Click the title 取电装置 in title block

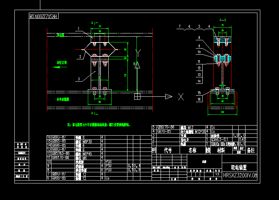(239, 168)
